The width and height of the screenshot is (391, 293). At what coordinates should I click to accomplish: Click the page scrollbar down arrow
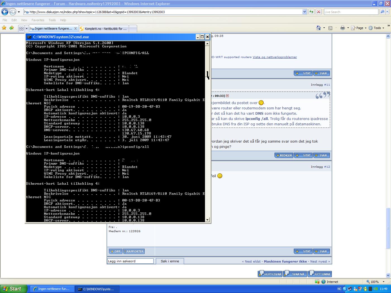[x=388, y=275]
